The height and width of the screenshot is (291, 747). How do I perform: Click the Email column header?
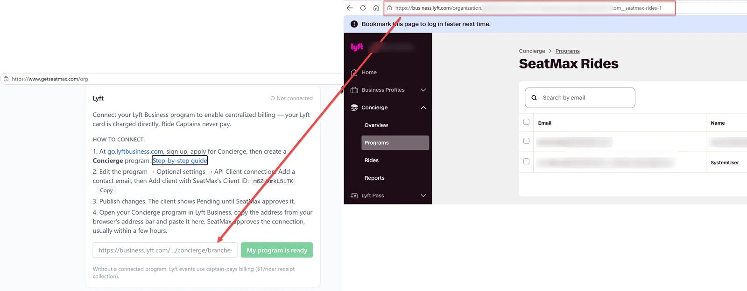(544, 123)
